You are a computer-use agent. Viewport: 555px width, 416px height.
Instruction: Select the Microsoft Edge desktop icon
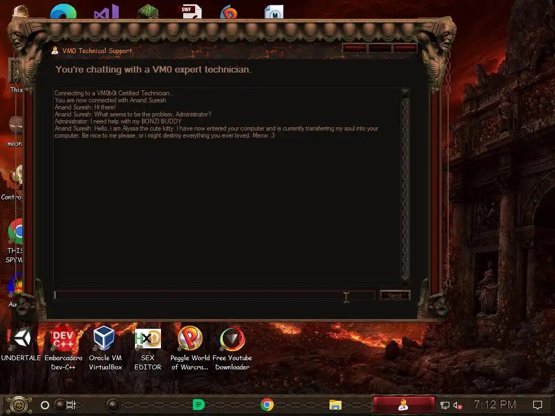coord(63,11)
